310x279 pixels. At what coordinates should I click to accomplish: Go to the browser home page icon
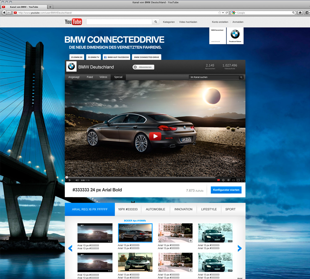[300, 13]
